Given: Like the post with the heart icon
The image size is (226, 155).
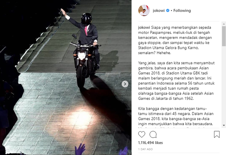Looking at the screenshot, I should [141, 134].
